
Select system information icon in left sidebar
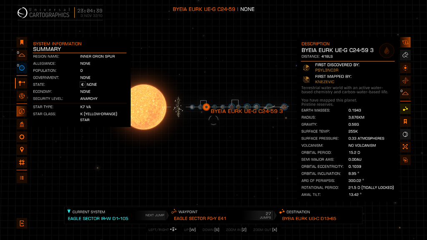(x=22, y=111)
